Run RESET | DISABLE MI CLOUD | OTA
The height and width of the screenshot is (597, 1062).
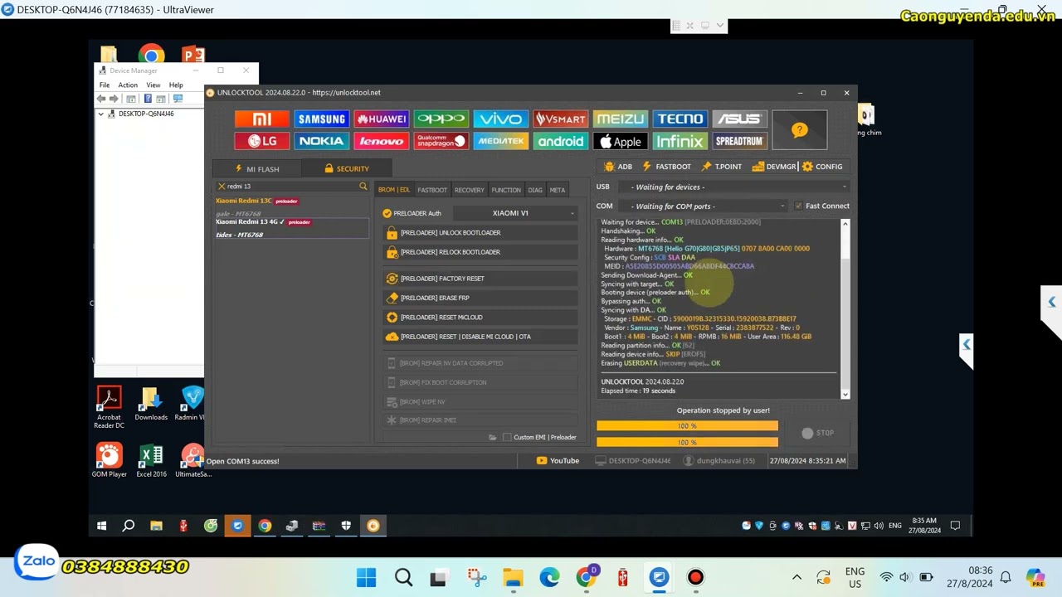coord(480,337)
